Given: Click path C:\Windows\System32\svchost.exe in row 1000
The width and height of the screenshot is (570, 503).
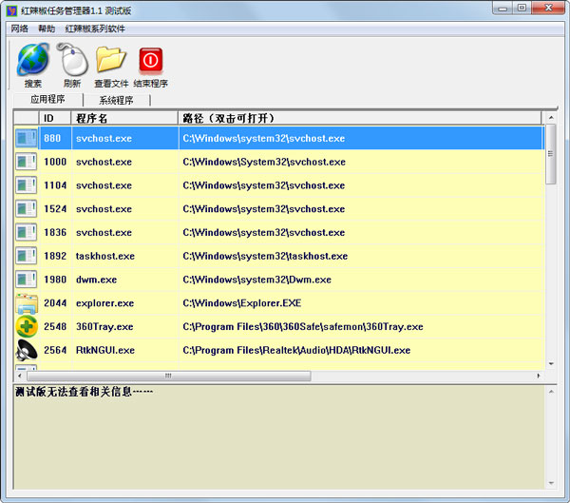Looking at the screenshot, I should click(x=264, y=162).
